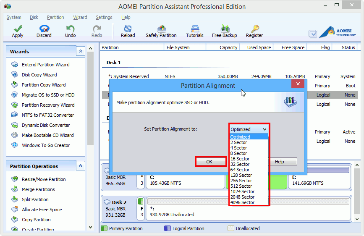Select the 930.97GB Unallocated space block

(249, 209)
